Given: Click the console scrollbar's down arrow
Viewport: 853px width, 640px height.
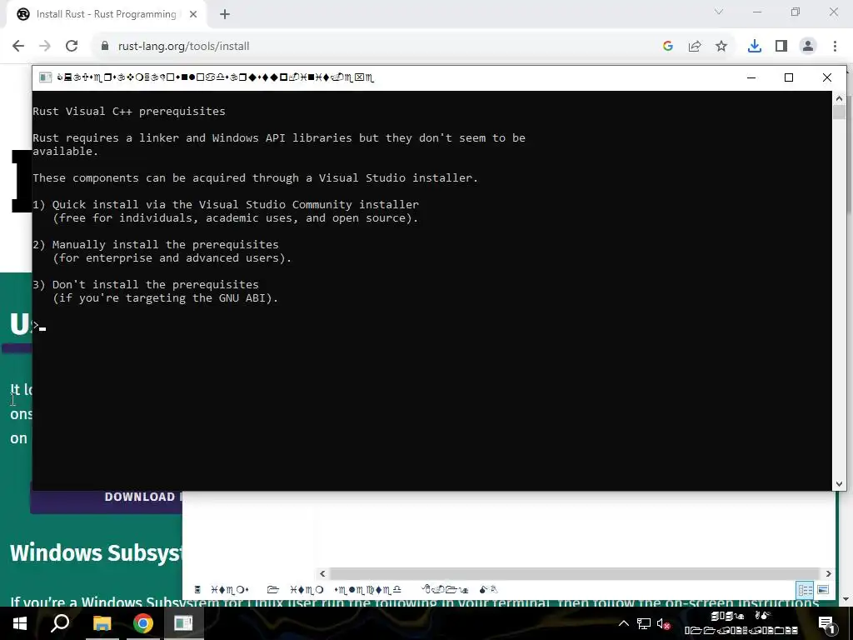Looking at the screenshot, I should [839, 484].
